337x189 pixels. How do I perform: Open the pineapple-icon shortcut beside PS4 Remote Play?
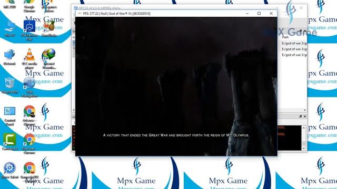click(x=49, y=28)
